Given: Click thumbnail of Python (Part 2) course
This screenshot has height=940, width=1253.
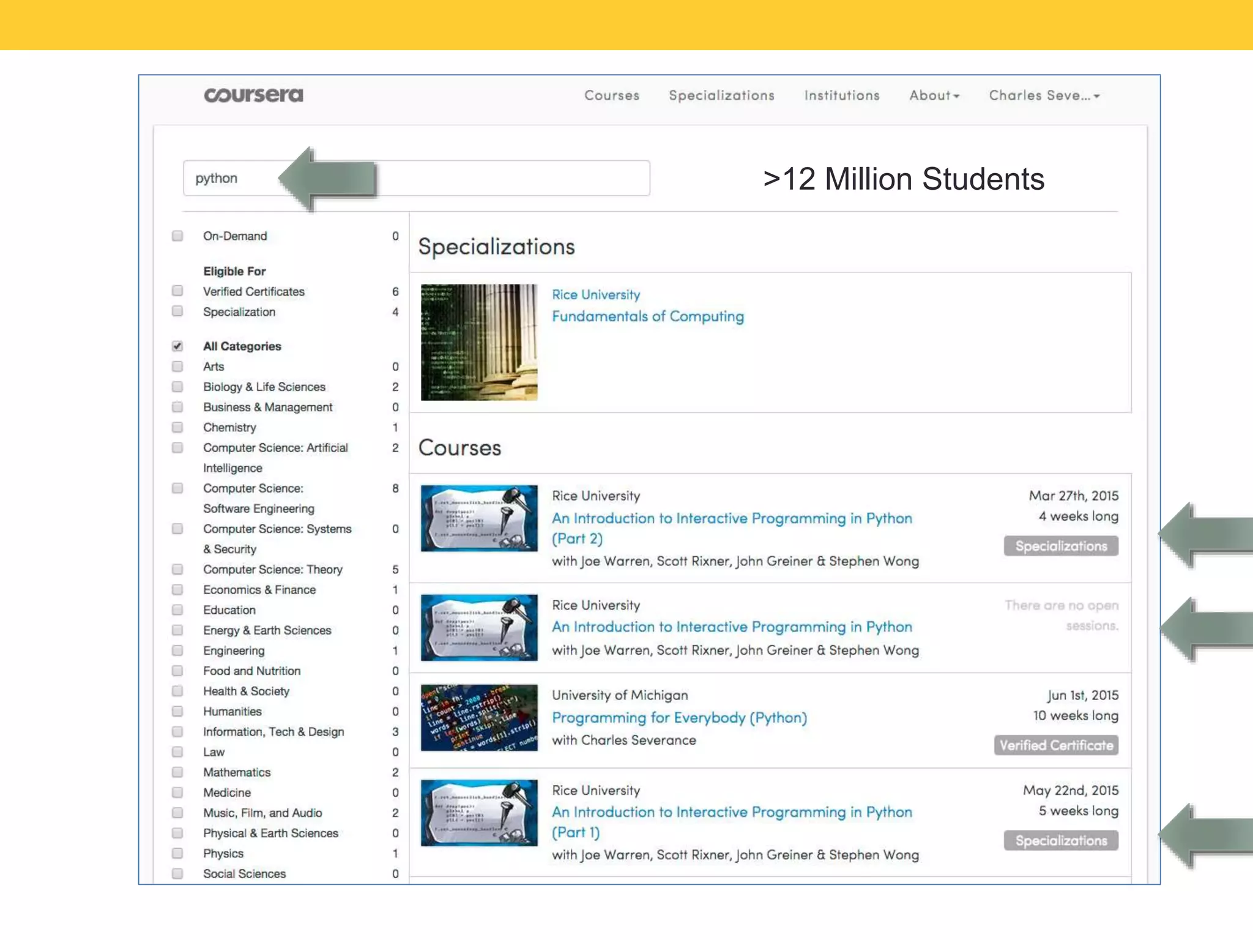Looking at the screenshot, I should pos(479,518).
